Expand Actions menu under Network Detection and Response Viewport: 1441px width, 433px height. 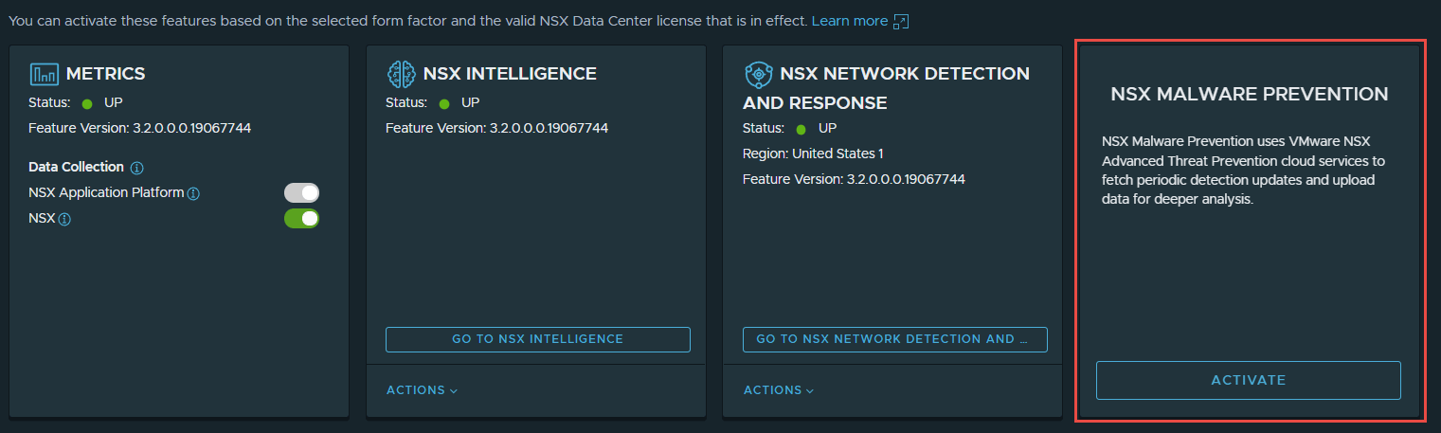tap(779, 390)
